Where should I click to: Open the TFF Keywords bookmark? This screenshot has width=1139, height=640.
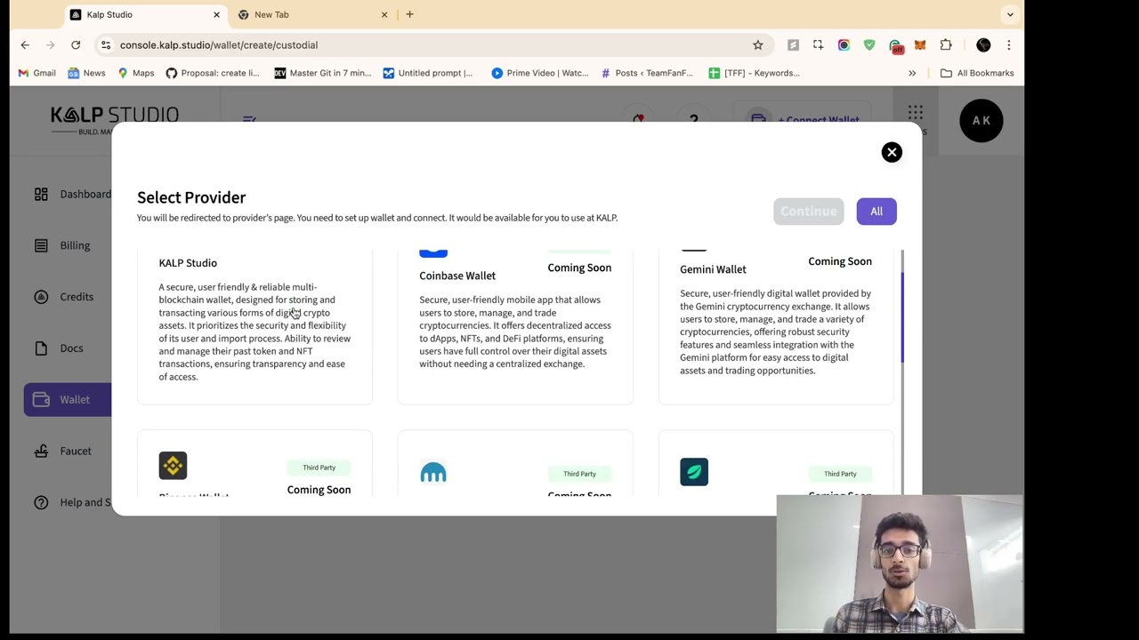click(x=754, y=73)
